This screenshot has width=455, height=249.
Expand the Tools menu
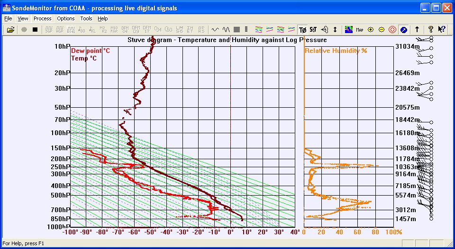86,18
